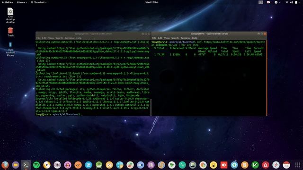Click the curl command text in right terminal
303x170 pixels.
(208, 43)
